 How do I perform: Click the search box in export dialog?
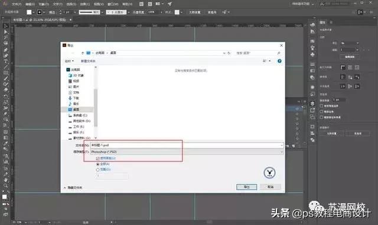click(x=258, y=53)
